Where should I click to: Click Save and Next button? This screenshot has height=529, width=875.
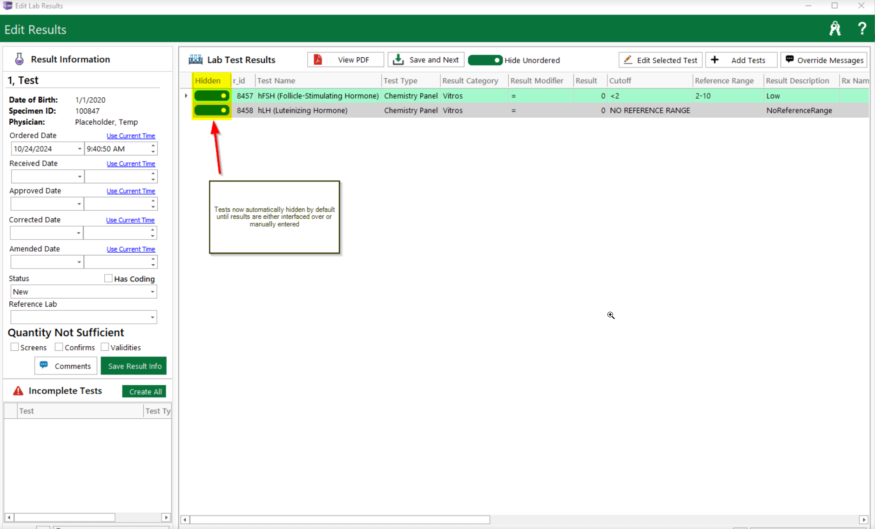426,60
